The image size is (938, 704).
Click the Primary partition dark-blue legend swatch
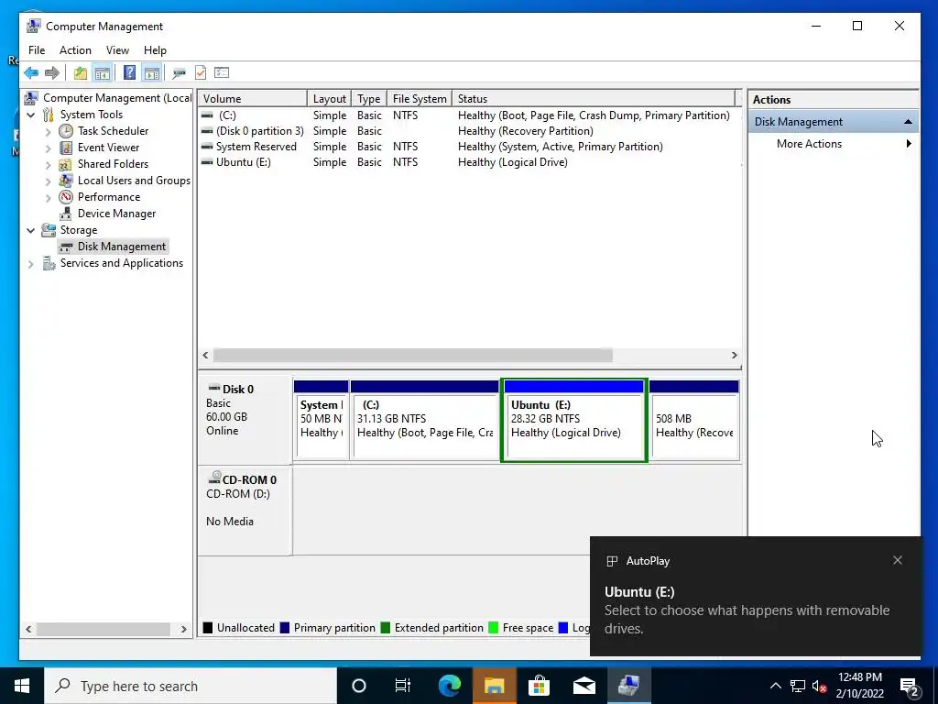[285, 628]
